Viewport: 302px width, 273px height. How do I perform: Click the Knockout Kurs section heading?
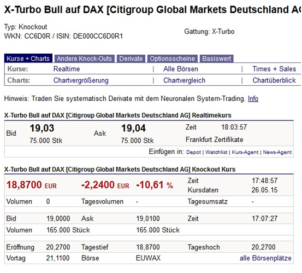120,170
